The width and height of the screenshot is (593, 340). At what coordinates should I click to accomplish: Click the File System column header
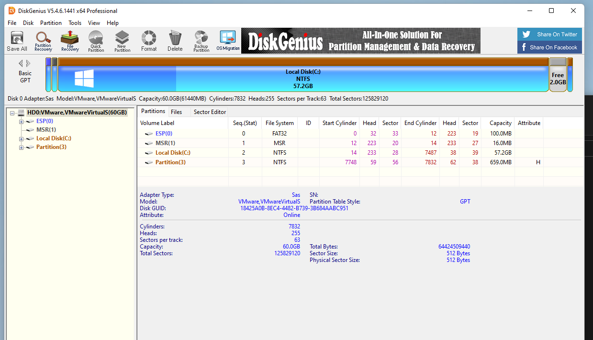point(280,123)
